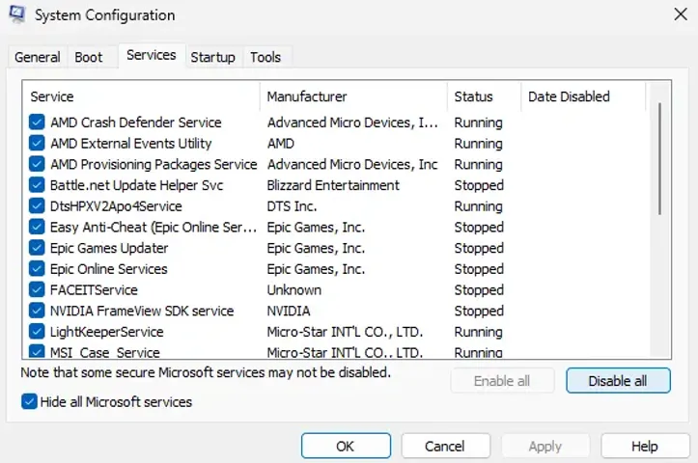Select 'NVIDIA FrameView SDK service' name

[x=142, y=311]
